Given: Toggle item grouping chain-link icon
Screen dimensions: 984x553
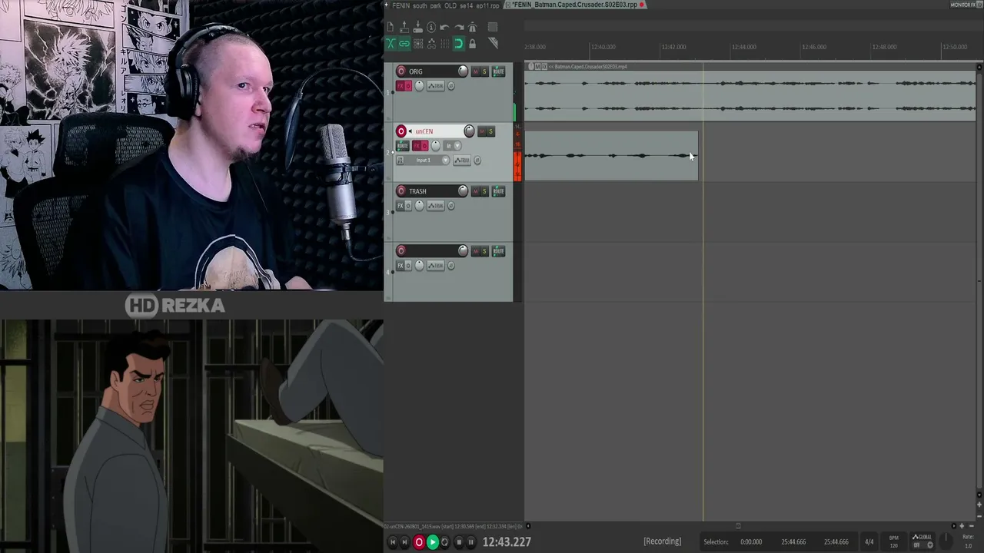Looking at the screenshot, I should (x=404, y=44).
